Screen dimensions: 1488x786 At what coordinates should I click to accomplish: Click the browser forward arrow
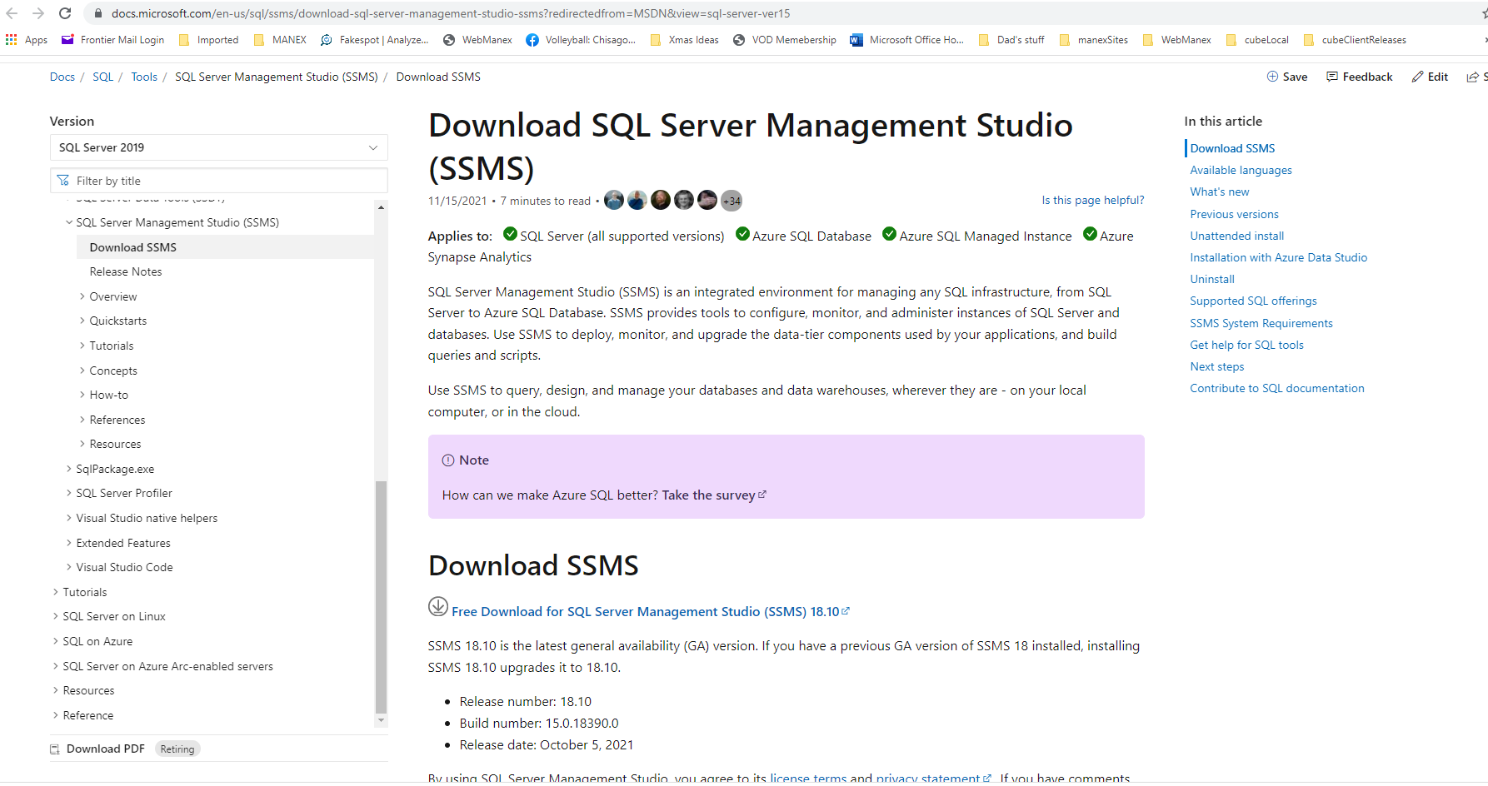[38, 13]
